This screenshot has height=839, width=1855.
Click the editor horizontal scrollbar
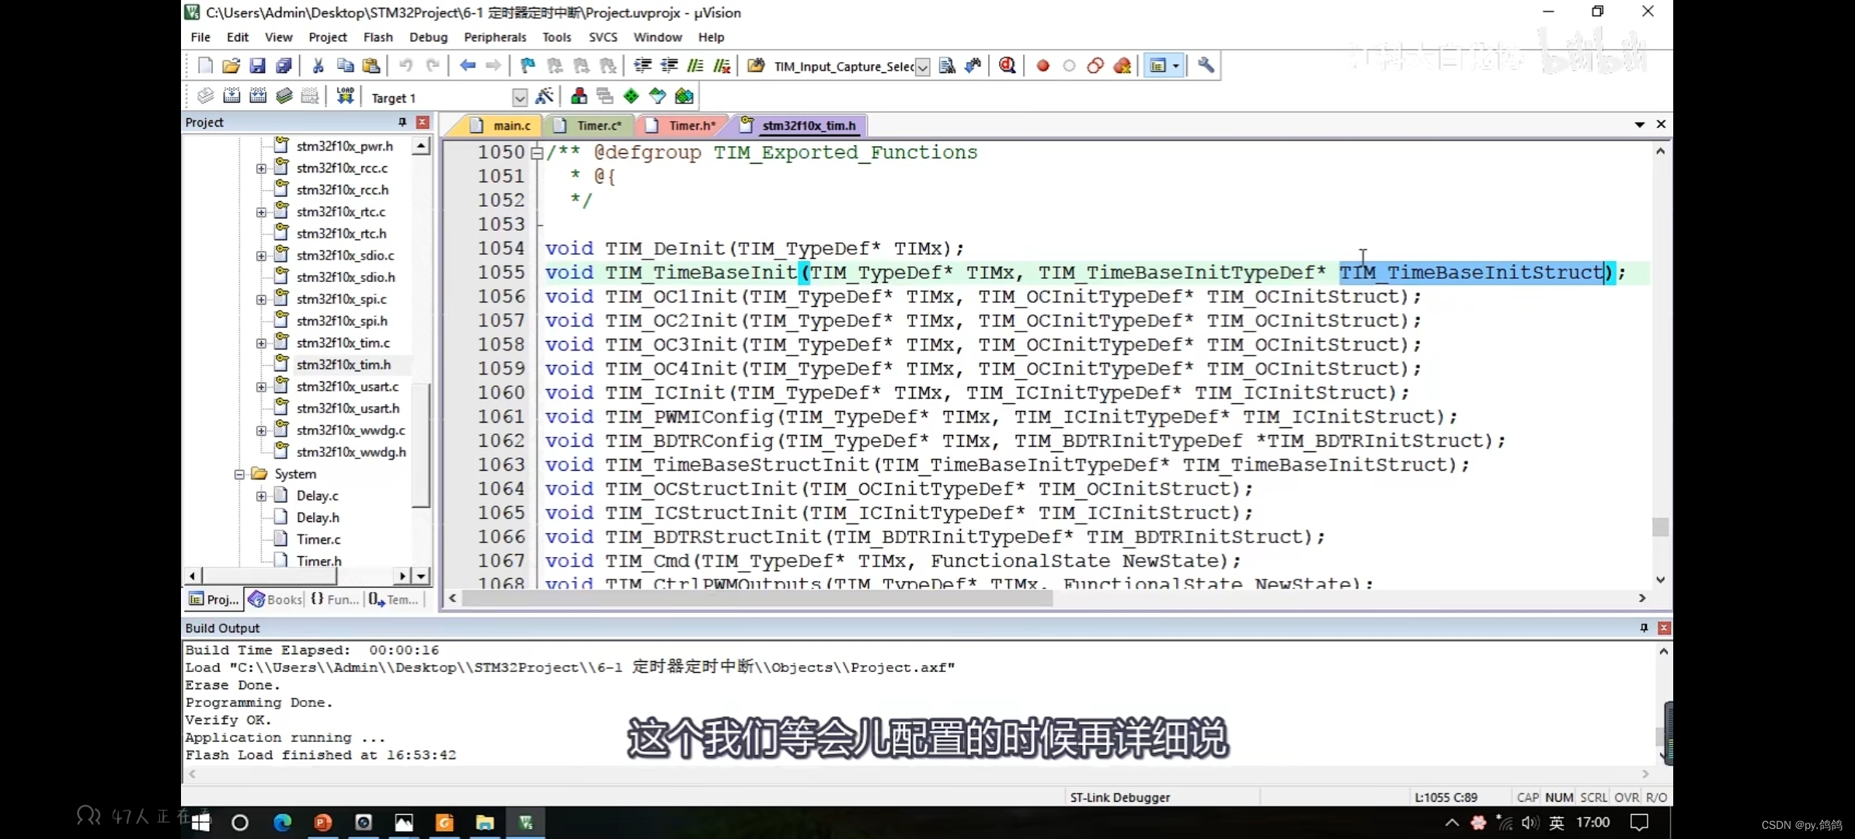point(757,598)
